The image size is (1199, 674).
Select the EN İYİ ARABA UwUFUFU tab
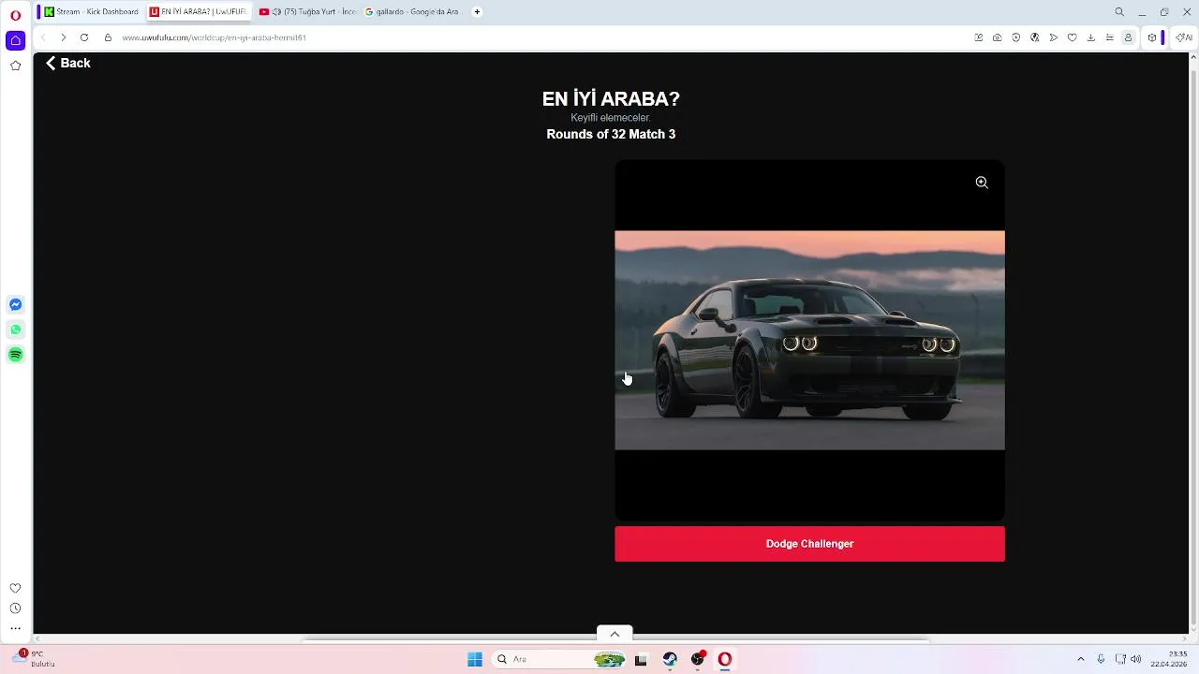(198, 12)
